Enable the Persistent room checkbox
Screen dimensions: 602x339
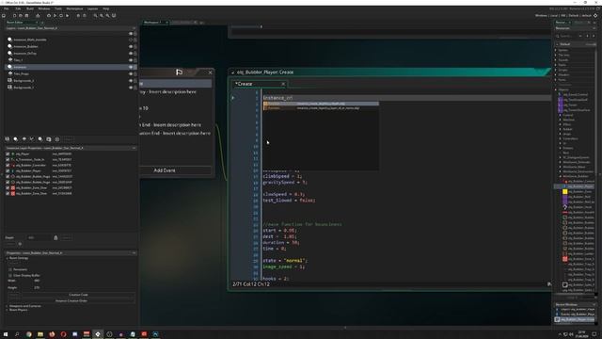click(10, 270)
